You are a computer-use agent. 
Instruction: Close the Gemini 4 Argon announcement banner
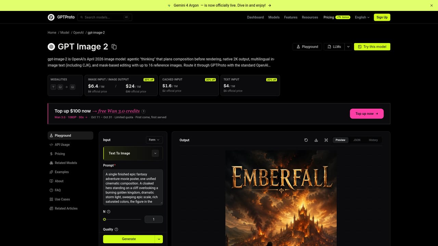coord(431,5)
